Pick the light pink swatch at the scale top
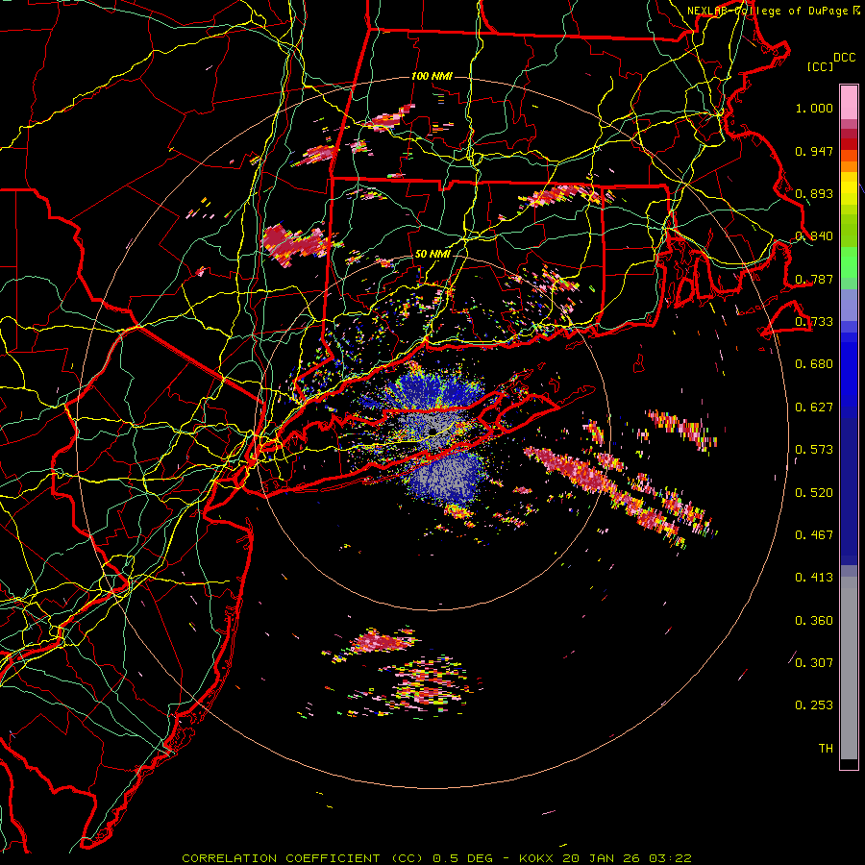The width and height of the screenshot is (865, 865). click(849, 102)
